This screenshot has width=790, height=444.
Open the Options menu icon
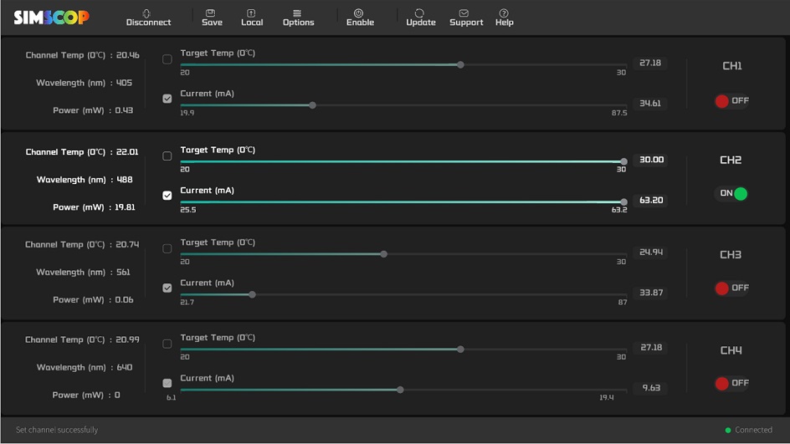(x=298, y=13)
